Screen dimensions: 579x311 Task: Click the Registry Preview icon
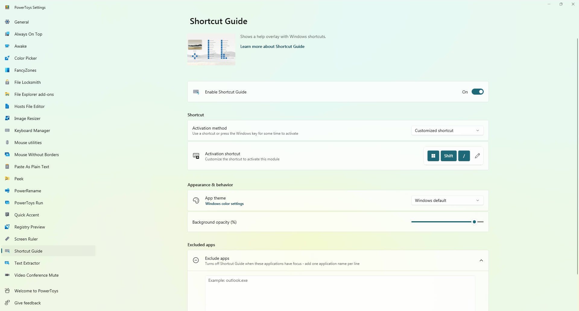(7, 227)
